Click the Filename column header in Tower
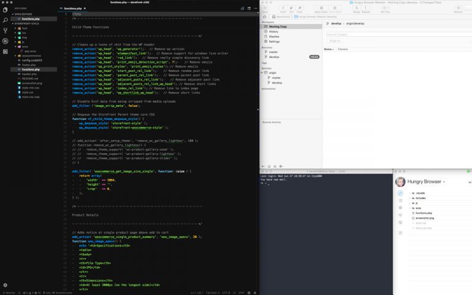Screen dimensions: 472x295 [x=342, y=49]
